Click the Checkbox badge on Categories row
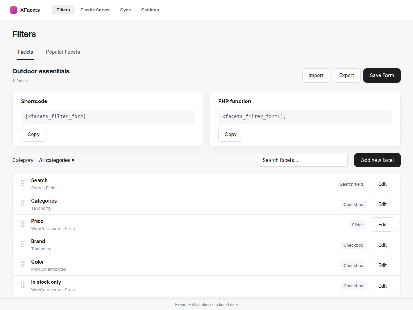 pos(353,204)
